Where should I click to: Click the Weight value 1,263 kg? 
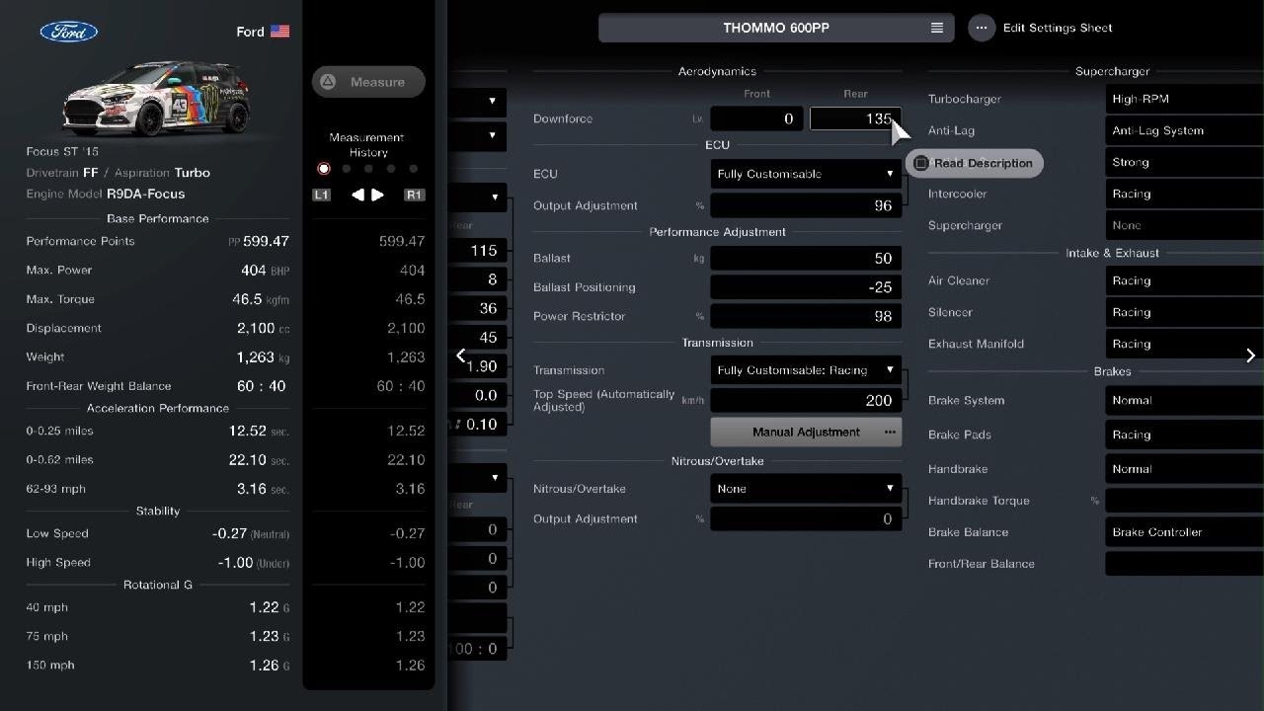[263, 356]
